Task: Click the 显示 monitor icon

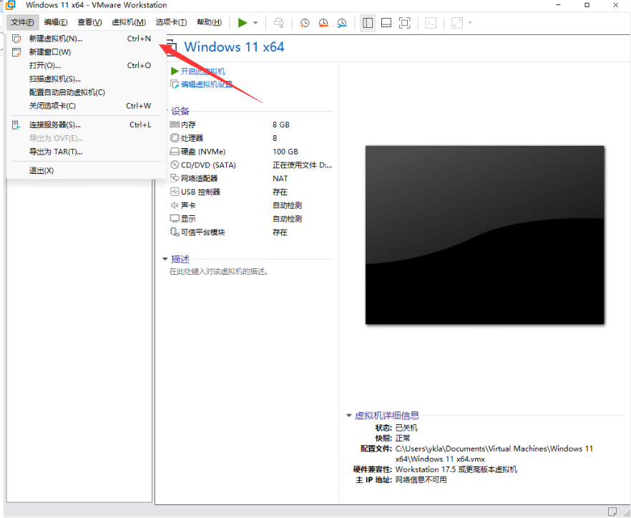Action: 175,219
